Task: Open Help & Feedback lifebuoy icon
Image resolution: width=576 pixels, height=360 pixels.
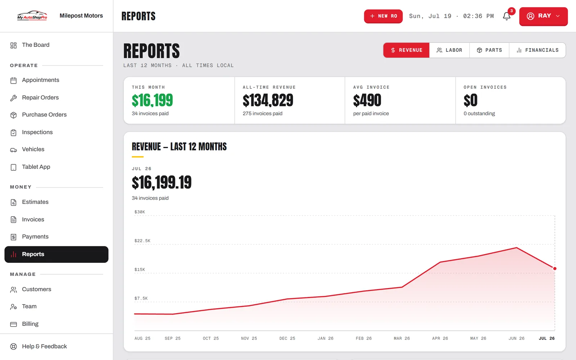Action: pos(13,347)
